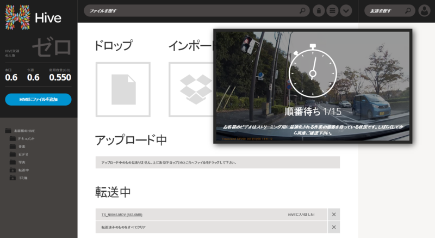
Task: Click the Dropbox import icon box
Action: [191, 89]
